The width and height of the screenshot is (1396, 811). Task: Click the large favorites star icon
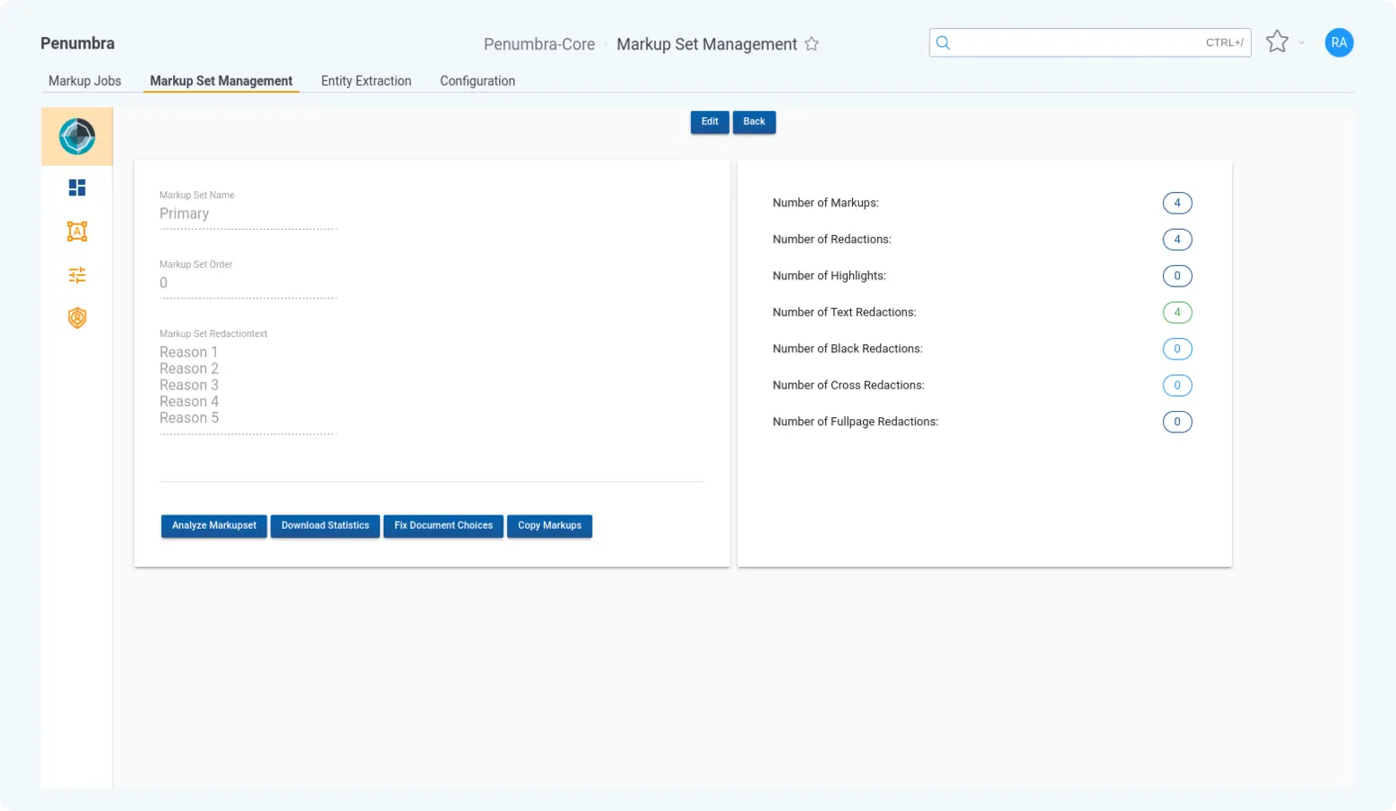click(1276, 42)
